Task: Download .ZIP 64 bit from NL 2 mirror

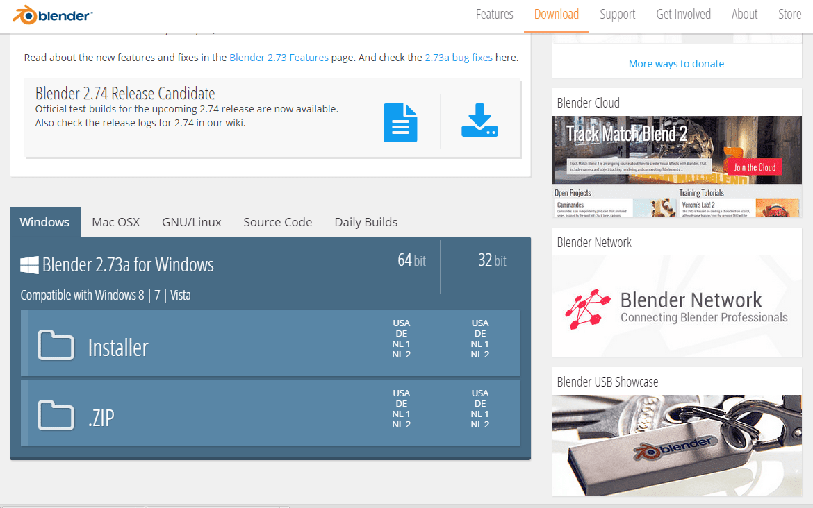Action: click(x=402, y=424)
